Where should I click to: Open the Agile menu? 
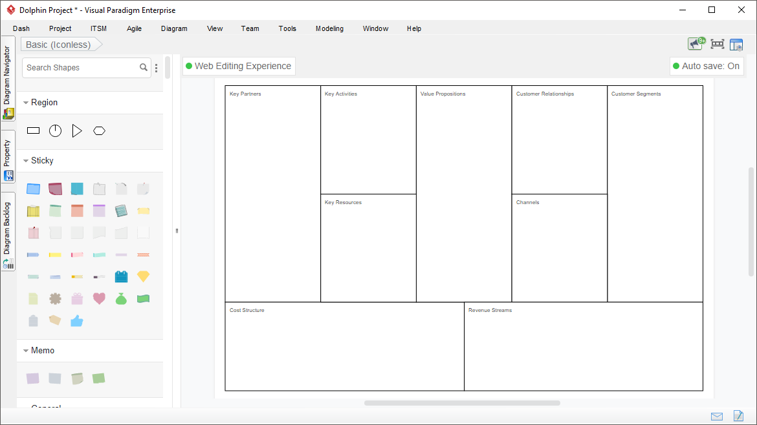134,28
